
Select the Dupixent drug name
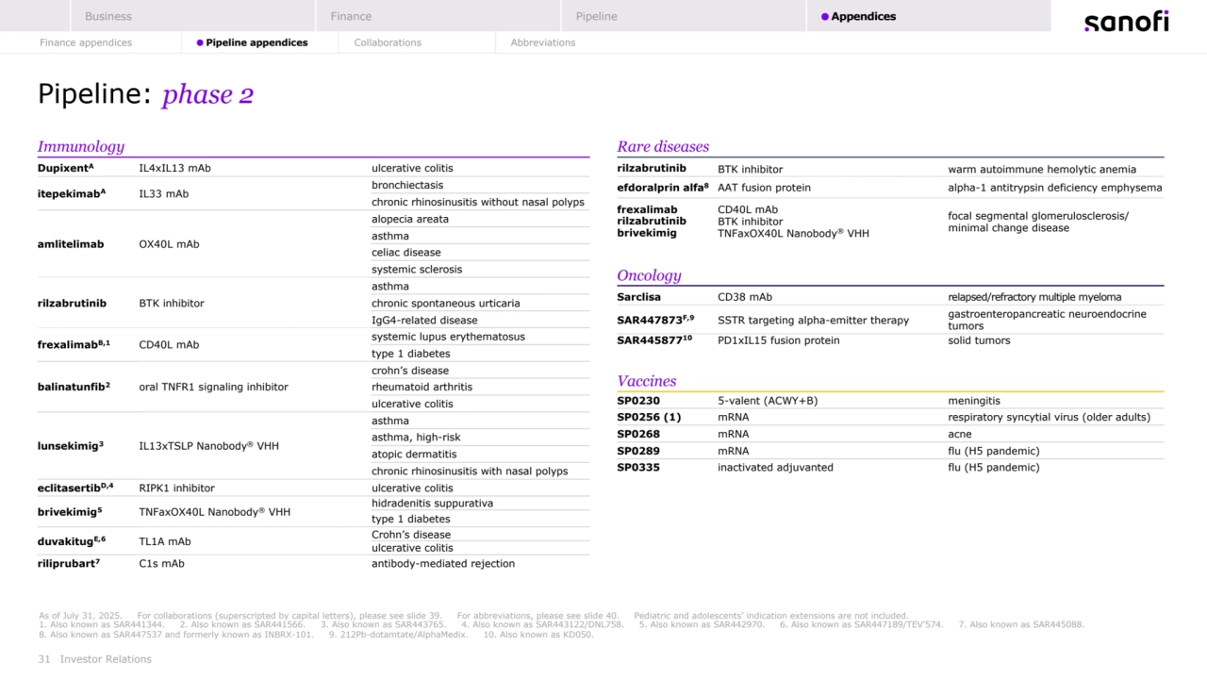coord(66,168)
